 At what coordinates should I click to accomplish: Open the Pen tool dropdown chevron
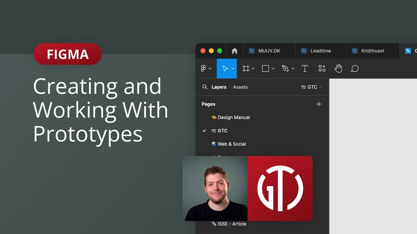pyautogui.click(x=293, y=69)
